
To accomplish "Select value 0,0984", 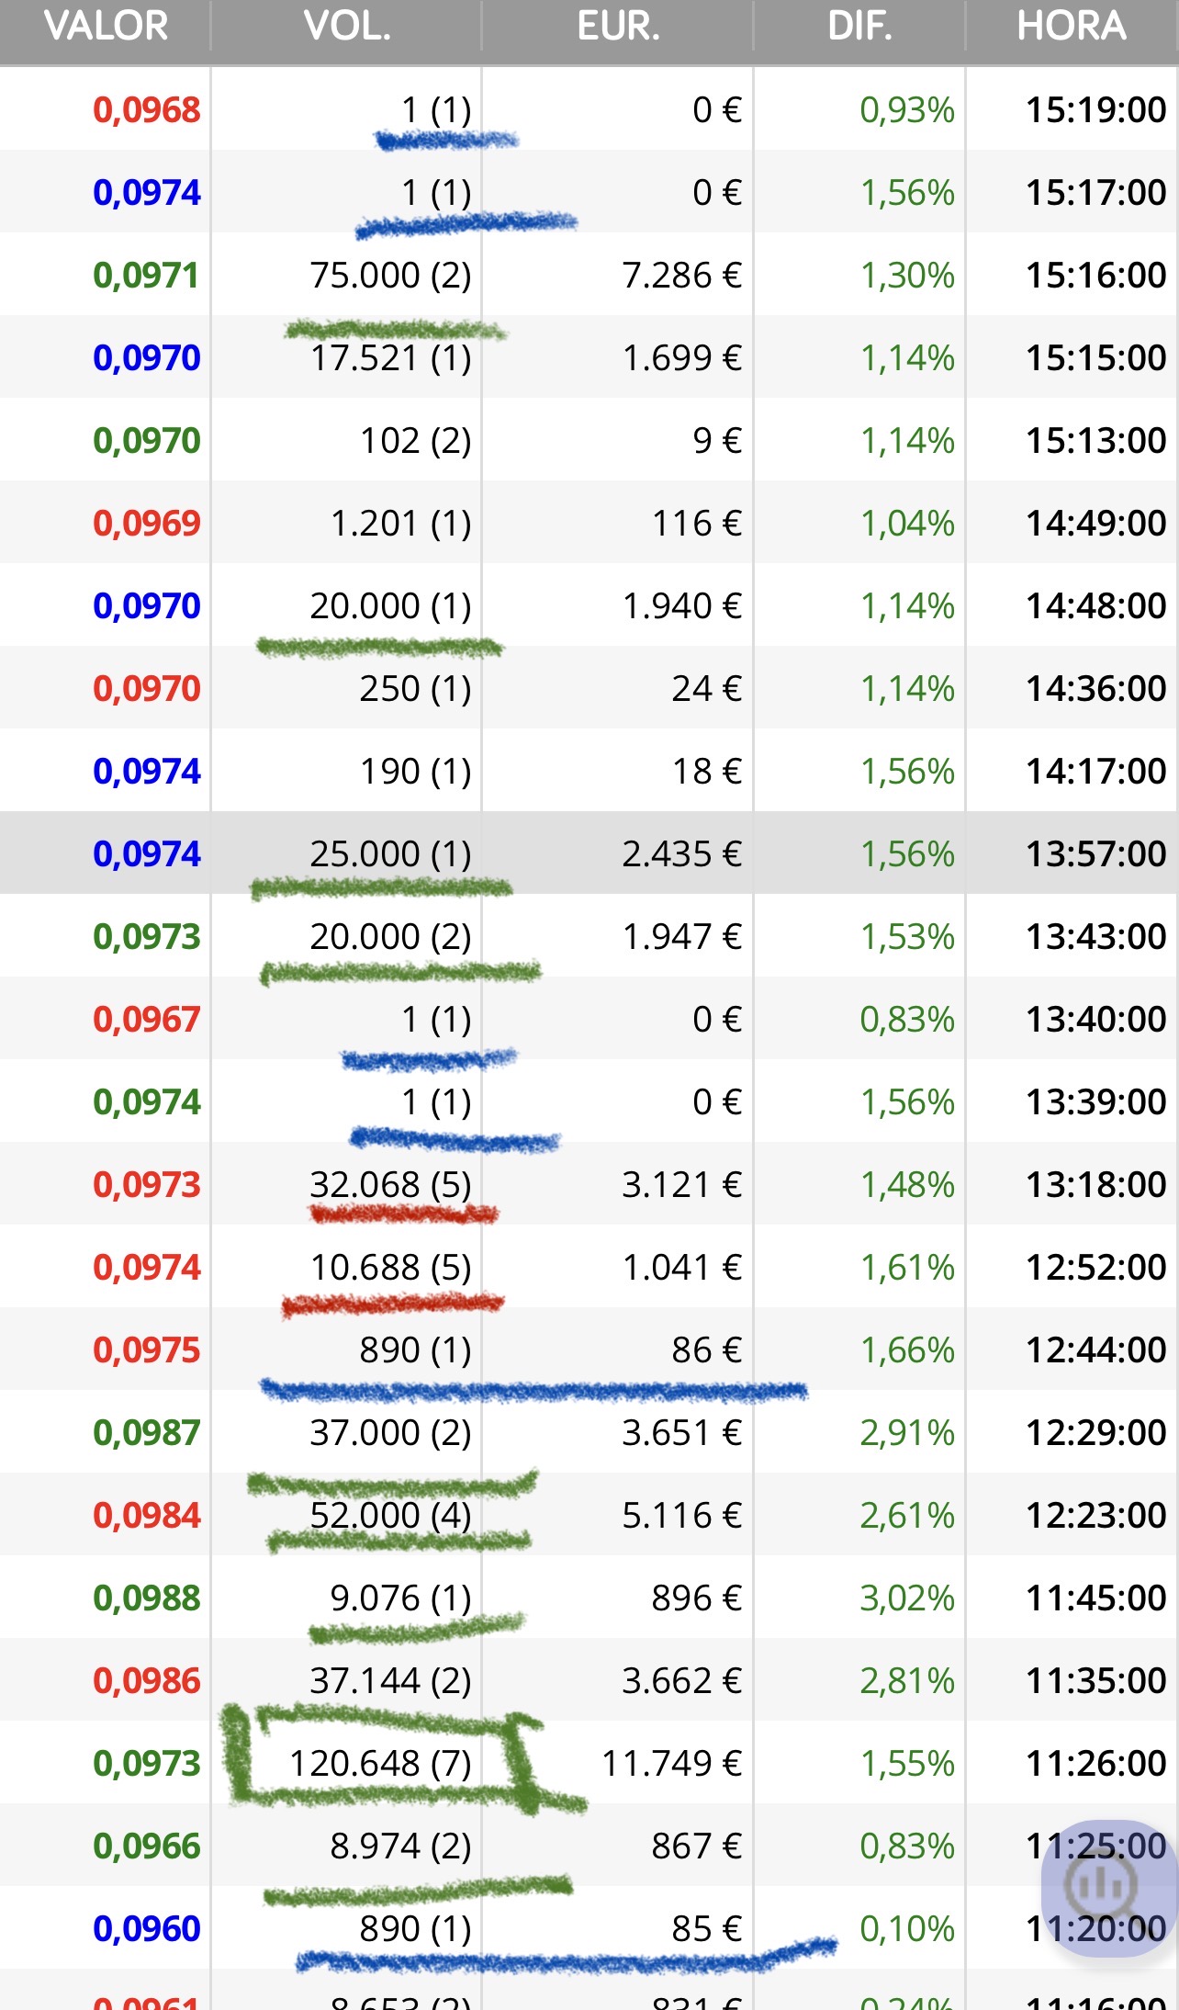I will [x=147, y=1516].
